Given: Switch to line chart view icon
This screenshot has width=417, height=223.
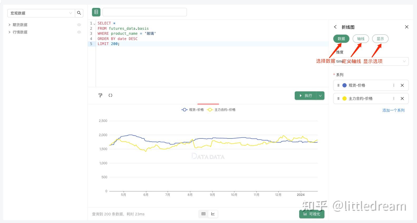Looking at the screenshot, I should click(213, 214).
